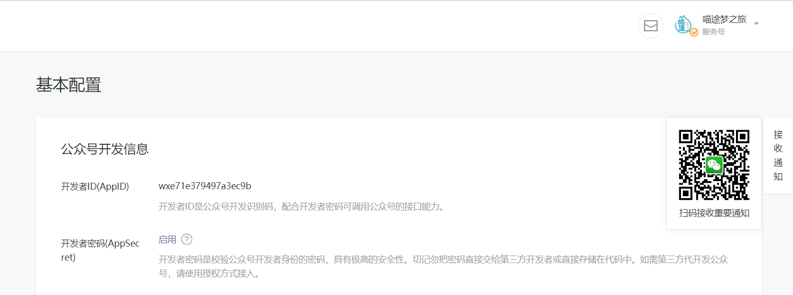
Task: Click the QR code's top-left finder square
Action: pyautogui.click(x=686, y=137)
